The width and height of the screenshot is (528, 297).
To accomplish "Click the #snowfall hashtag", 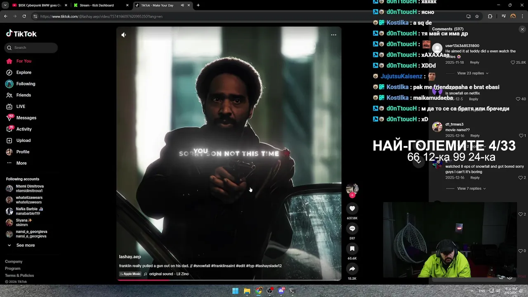I will click(x=201, y=266).
